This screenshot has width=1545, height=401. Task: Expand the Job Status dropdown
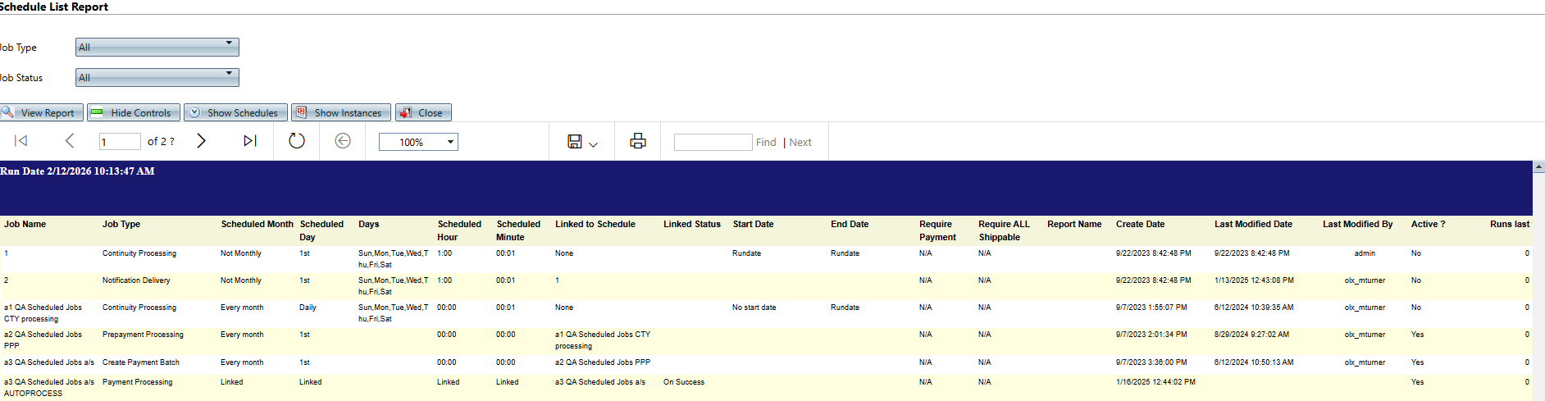pos(157,77)
